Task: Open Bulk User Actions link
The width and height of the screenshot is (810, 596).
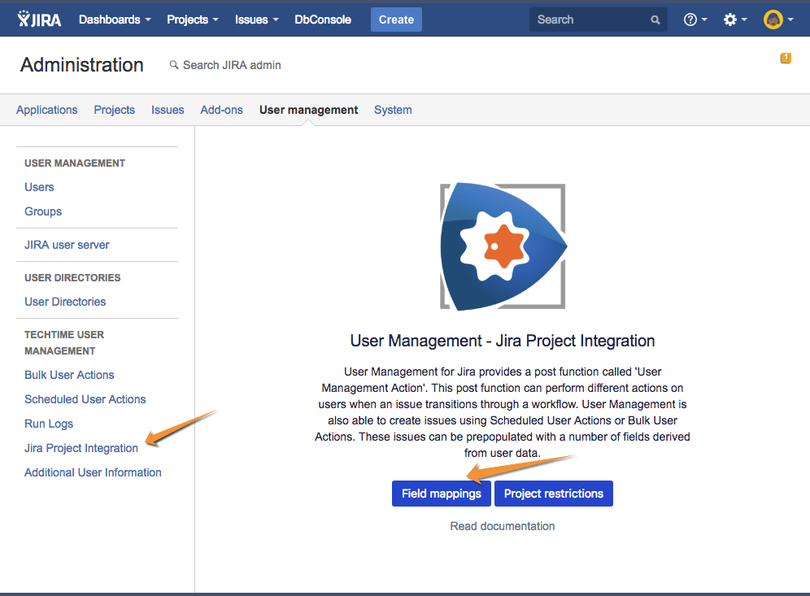Action: click(x=69, y=375)
